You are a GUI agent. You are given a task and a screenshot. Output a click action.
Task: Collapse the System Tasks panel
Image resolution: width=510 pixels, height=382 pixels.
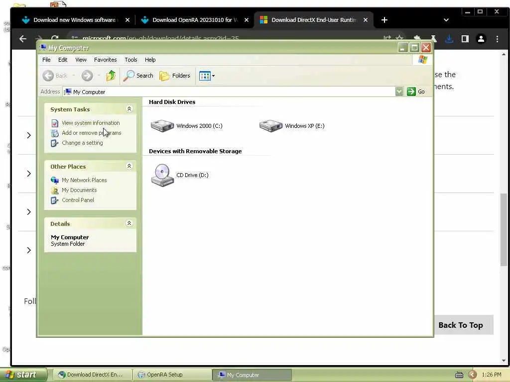pyautogui.click(x=129, y=109)
